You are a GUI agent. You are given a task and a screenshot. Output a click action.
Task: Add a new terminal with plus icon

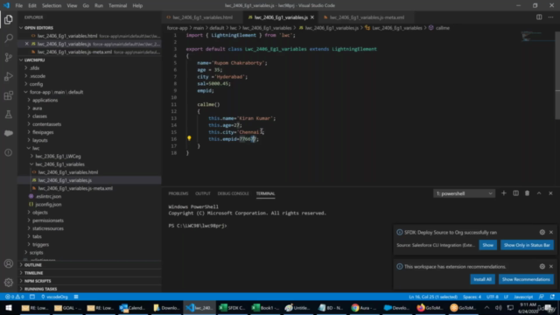(x=504, y=193)
